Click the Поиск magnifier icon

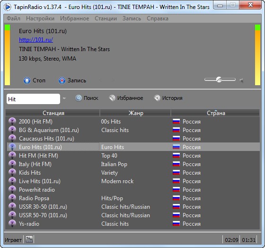pyautogui.click(x=78, y=98)
